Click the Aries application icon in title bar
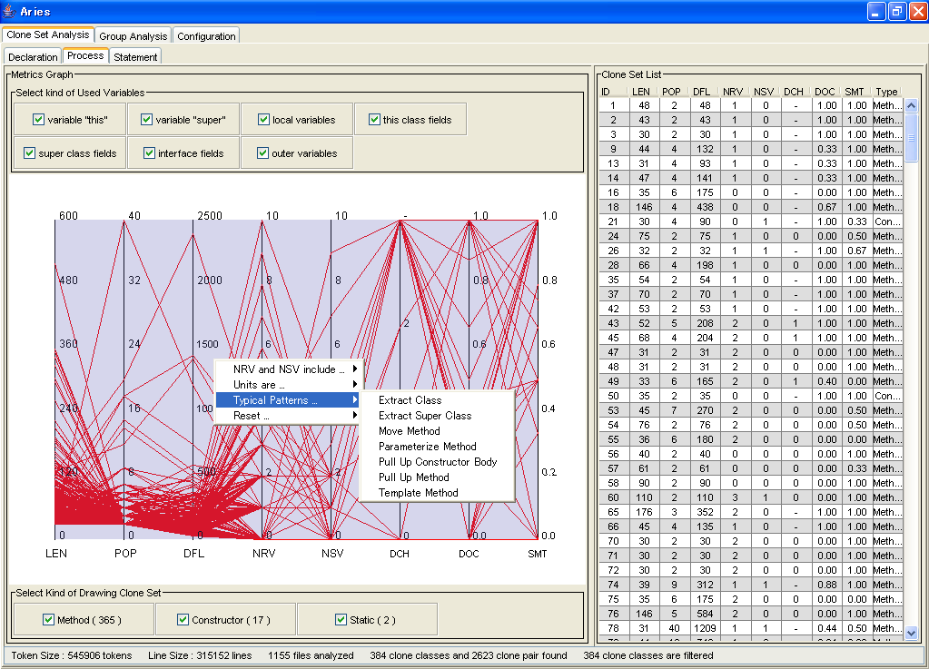 pyautogui.click(x=9, y=12)
